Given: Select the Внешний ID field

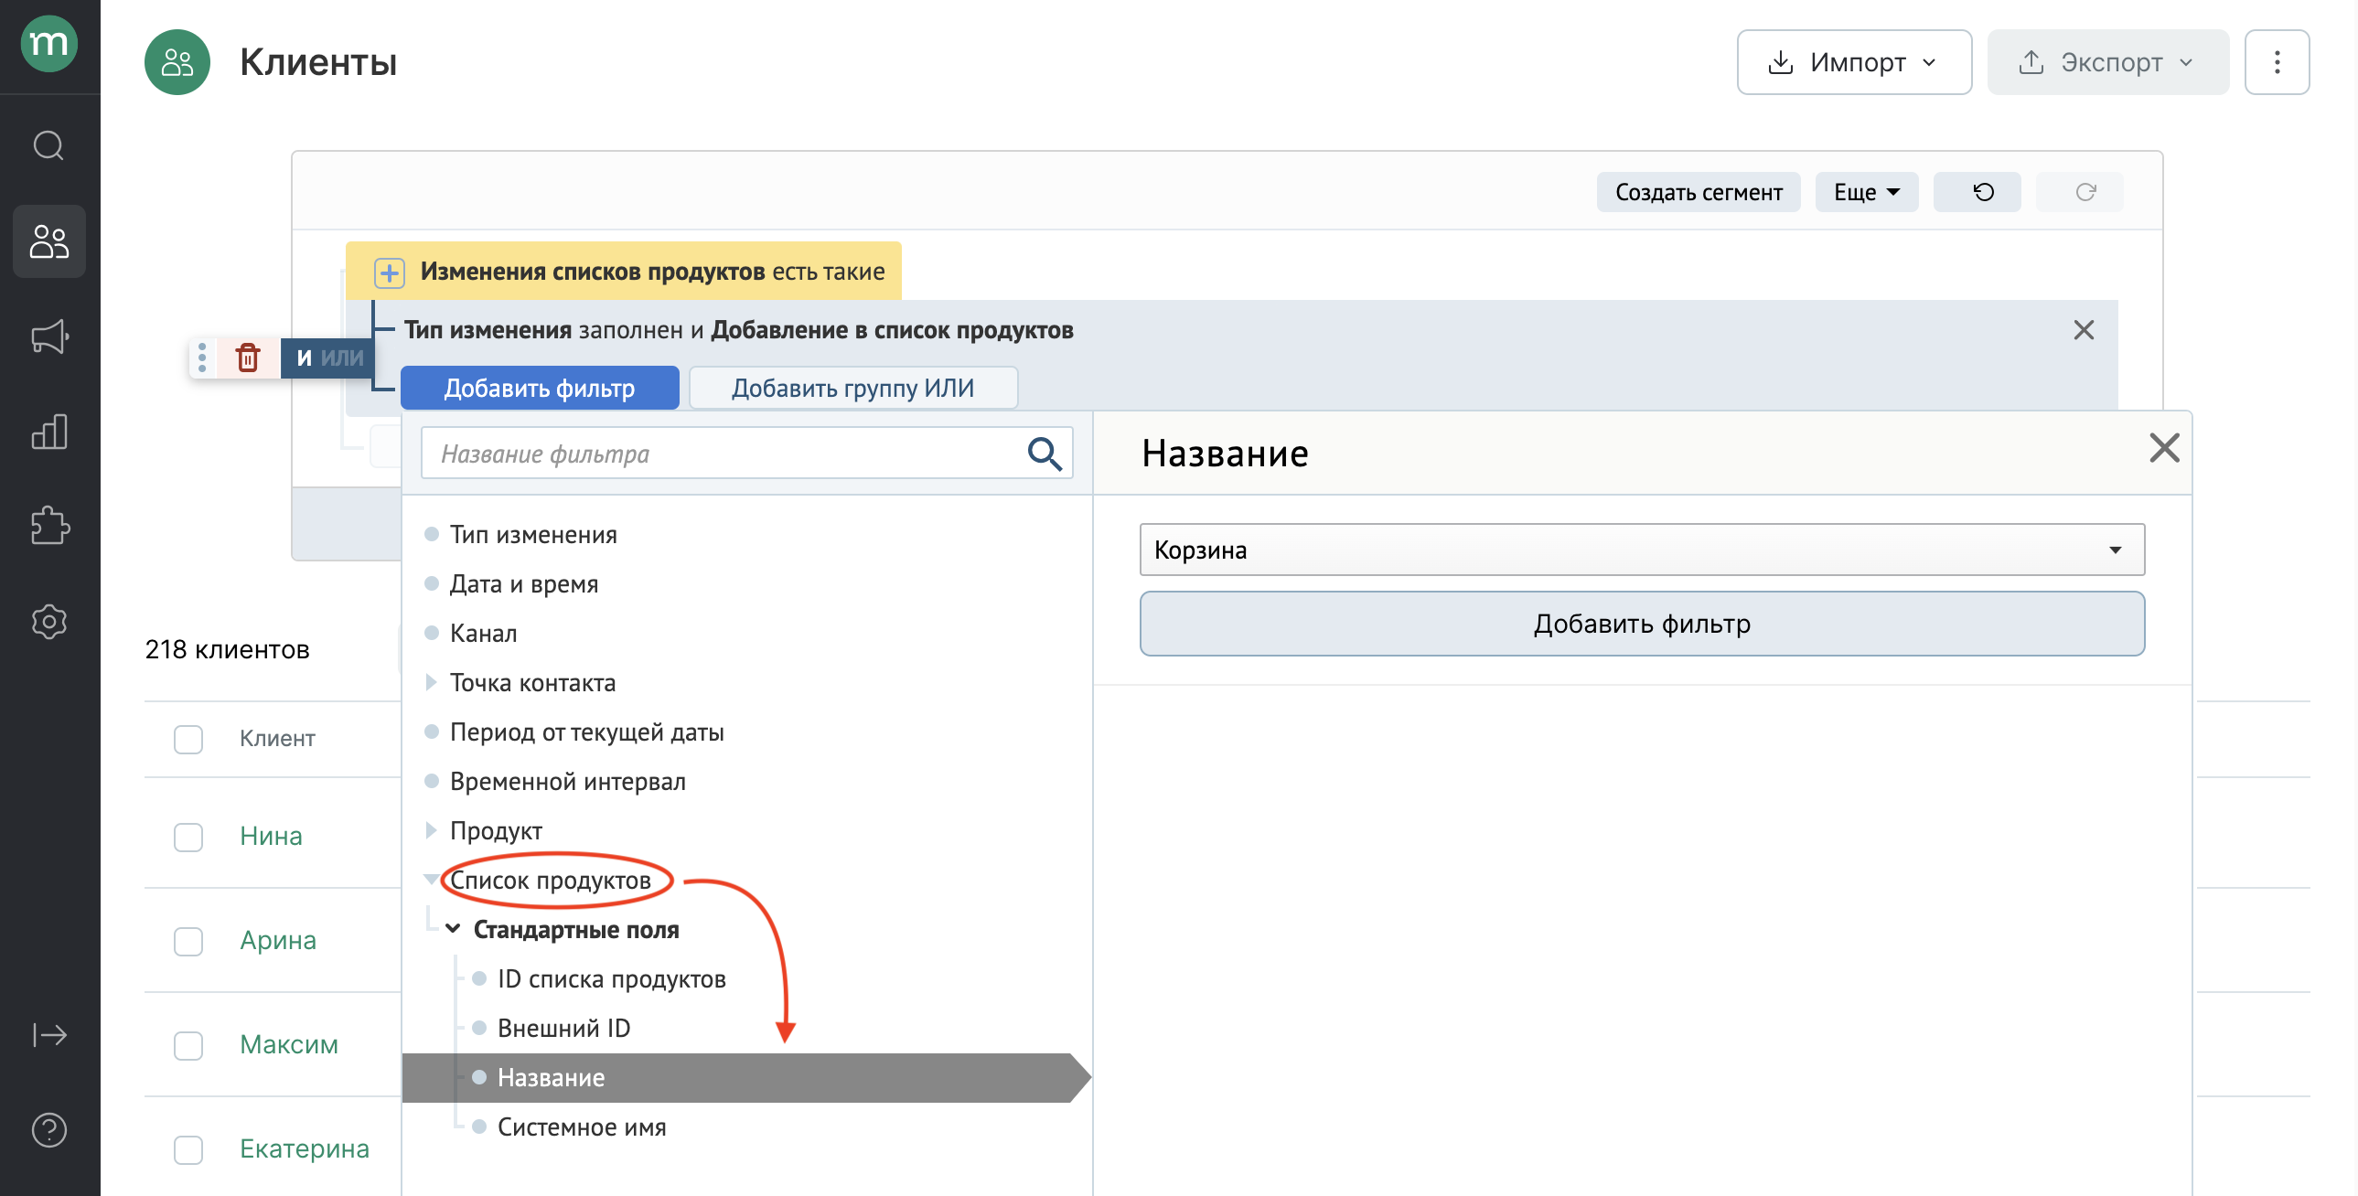Looking at the screenshot, I should 563,1030.
